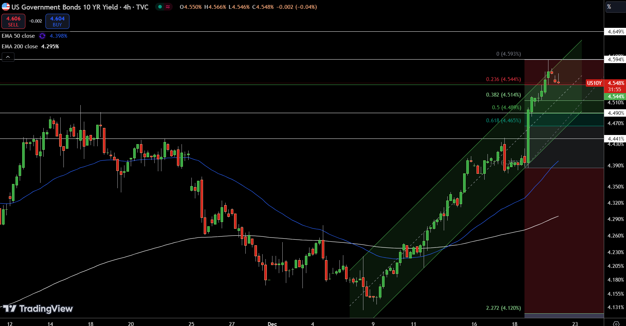Click the 4.490% price axis label
Image resolution: width=626 pixels, height=326 pixels.
coord(616,113)
